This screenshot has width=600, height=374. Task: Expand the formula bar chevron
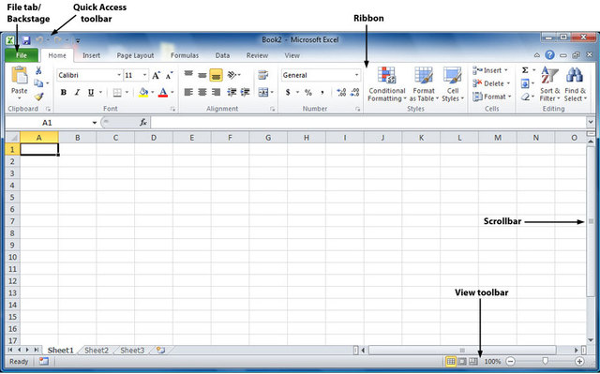click(591, 123)
